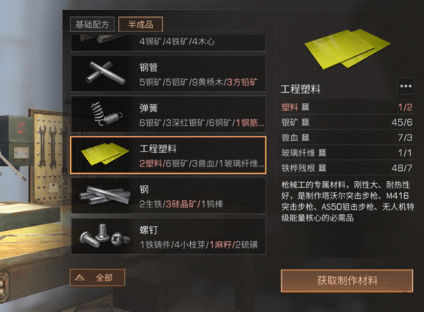Click the steel 钢 bars icon

pyautogui.click(x=105, y=195)
